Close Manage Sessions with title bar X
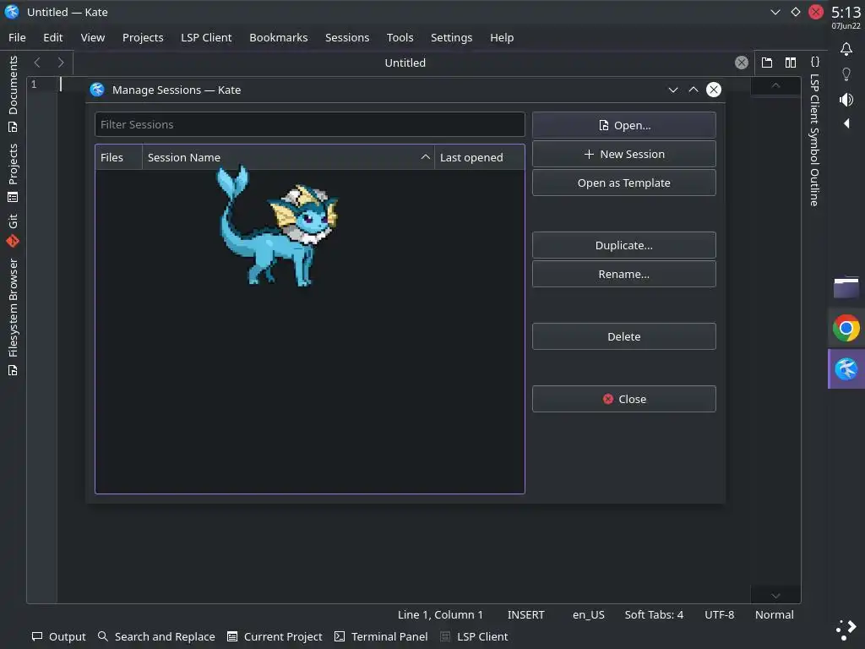The image size is (865, 649). point(714,90)
